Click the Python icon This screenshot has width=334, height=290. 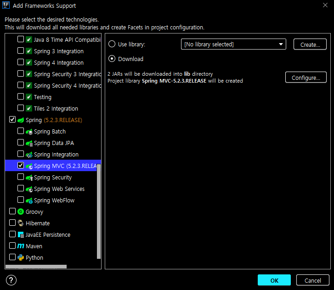click(21, 258)
